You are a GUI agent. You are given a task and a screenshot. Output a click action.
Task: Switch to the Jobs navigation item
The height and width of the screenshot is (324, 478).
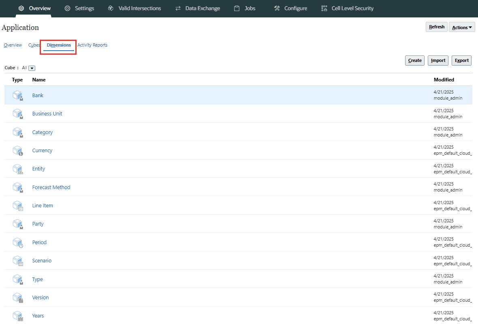[x=250, y=8]
